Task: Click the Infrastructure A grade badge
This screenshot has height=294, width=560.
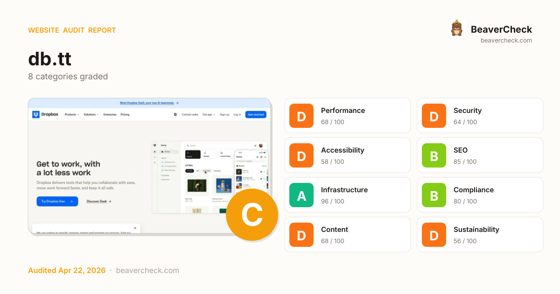Action: (301, 195)
